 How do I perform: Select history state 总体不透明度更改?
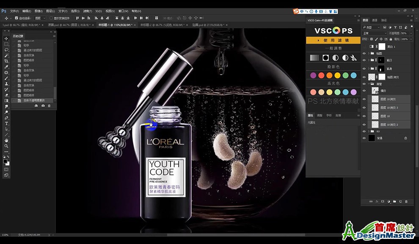34,100
